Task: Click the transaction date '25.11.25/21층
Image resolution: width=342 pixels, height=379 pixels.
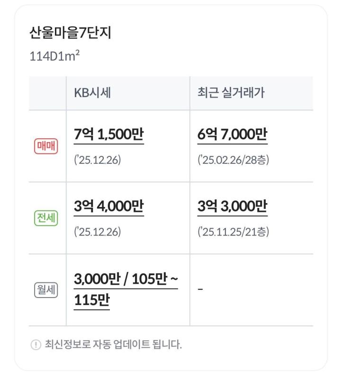Action: click(233, 232)
